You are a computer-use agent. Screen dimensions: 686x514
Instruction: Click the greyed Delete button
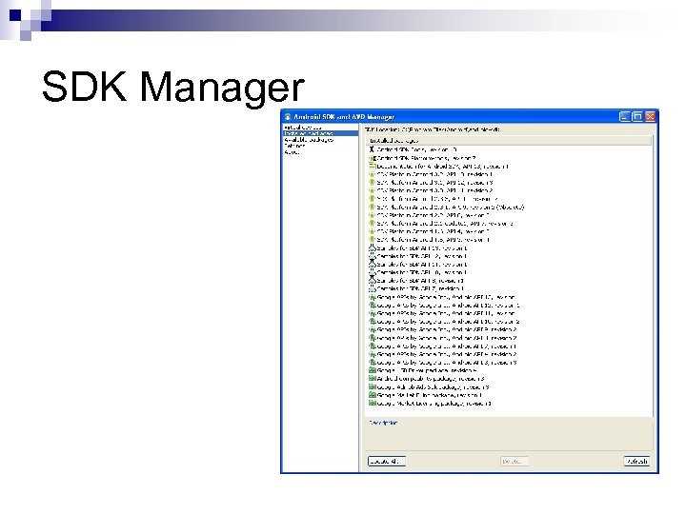point(514,461)
